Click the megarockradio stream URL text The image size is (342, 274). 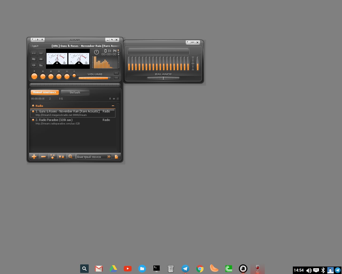click(61, 115)
